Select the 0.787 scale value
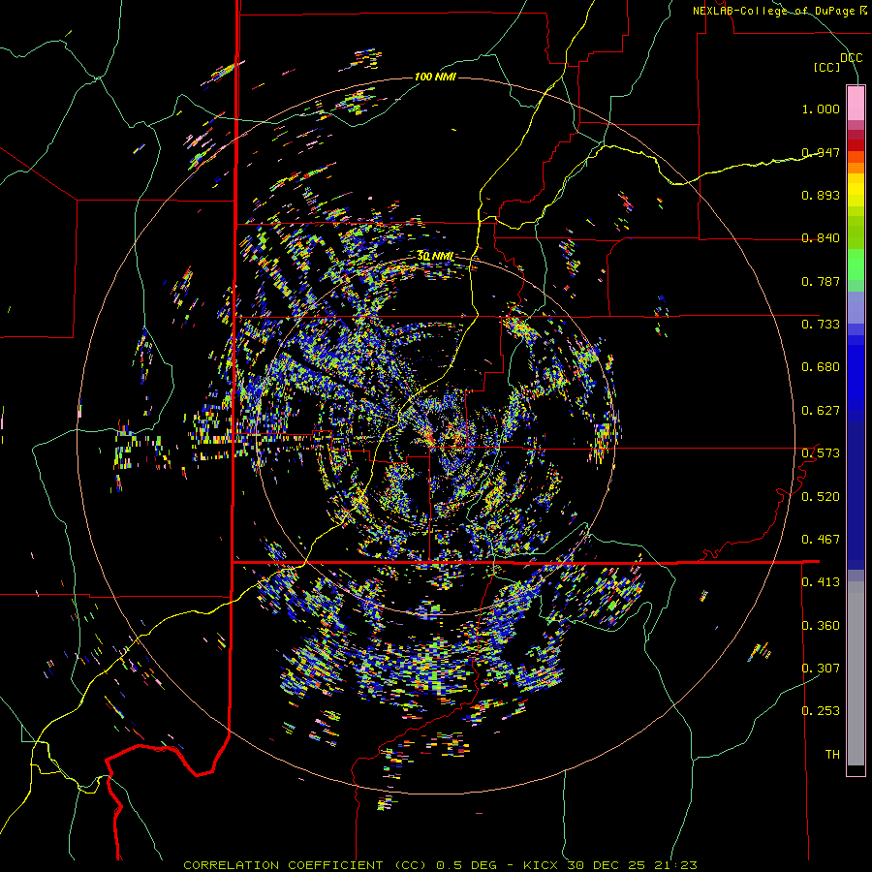This screenshot has width=872, height=872. pos(821,281)
